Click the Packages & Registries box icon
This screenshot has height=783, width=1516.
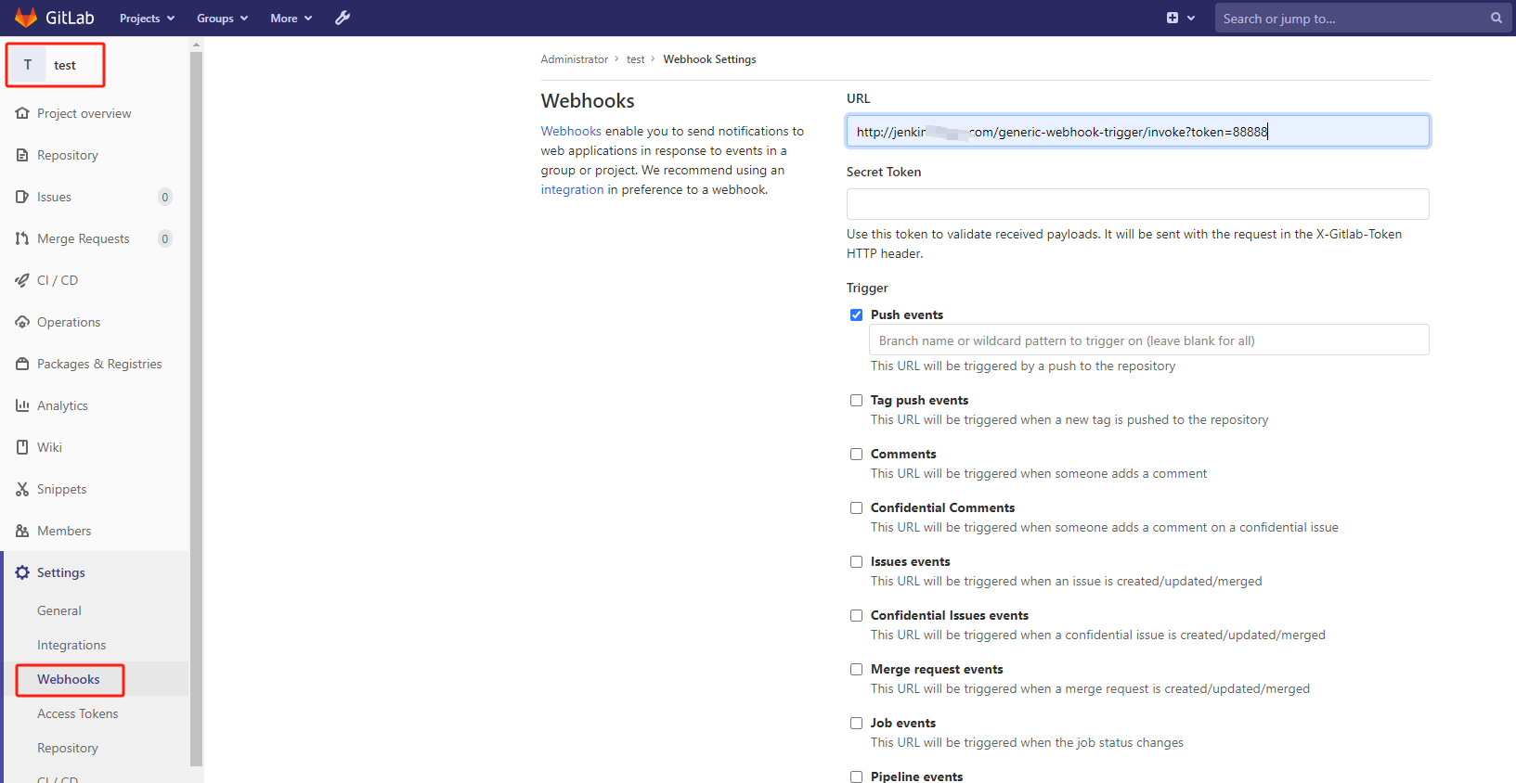pos(22,364)
